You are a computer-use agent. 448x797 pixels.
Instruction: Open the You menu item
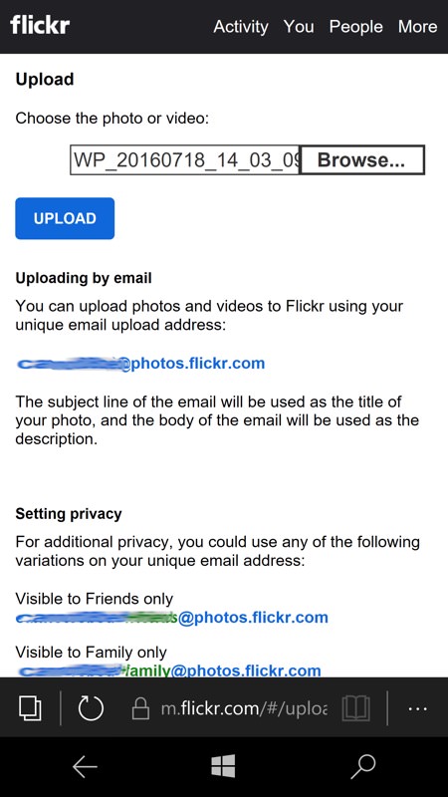(299, 27)
